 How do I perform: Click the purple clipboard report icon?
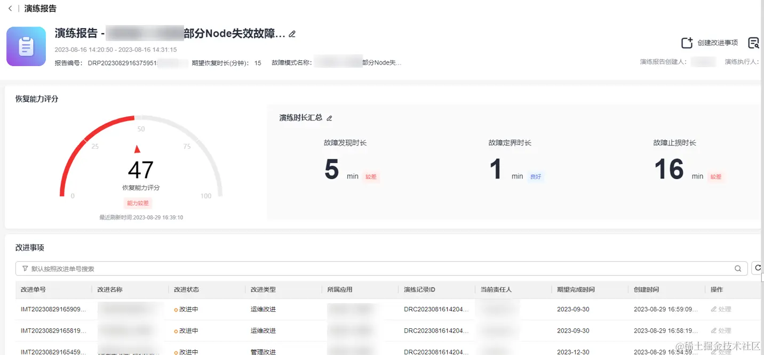click(26, 46)
